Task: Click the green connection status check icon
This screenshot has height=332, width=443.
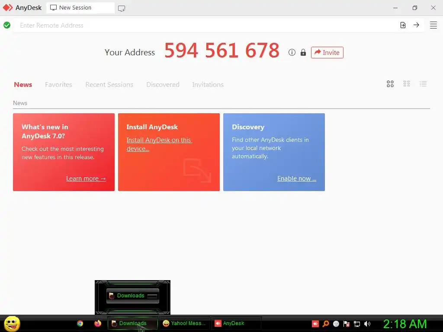Action: point(7,25)
